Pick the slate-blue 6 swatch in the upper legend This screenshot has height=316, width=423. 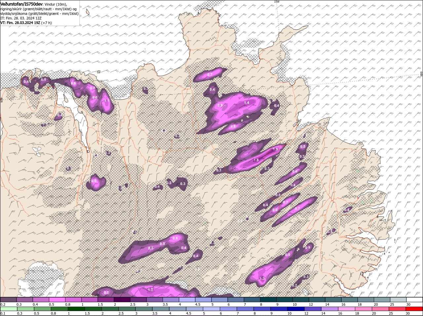pos(235,300)
